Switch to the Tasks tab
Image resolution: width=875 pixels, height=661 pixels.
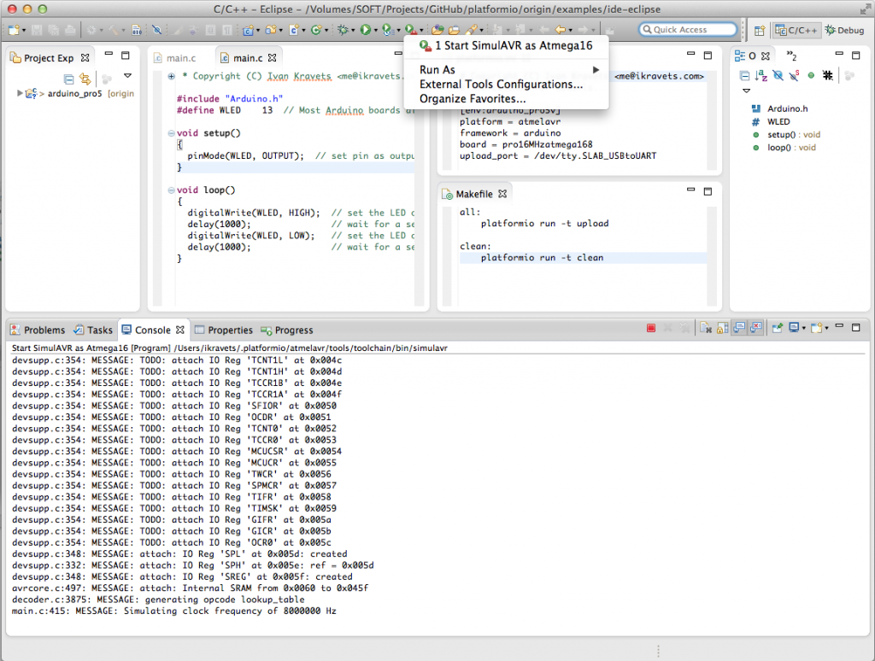(x=93, y=330)
